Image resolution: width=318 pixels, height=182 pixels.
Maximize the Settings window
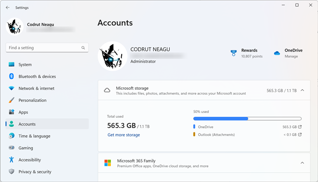(297, 5)
